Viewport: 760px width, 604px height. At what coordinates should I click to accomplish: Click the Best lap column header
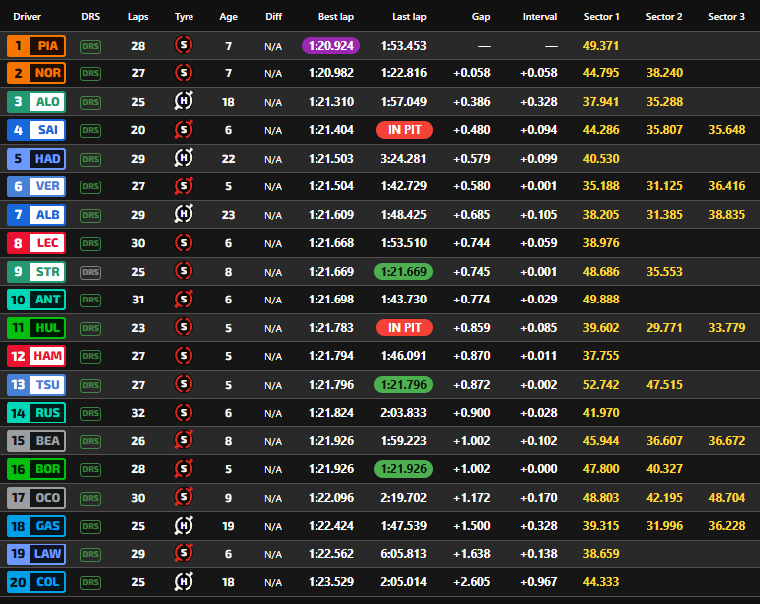tap(335, 17)
